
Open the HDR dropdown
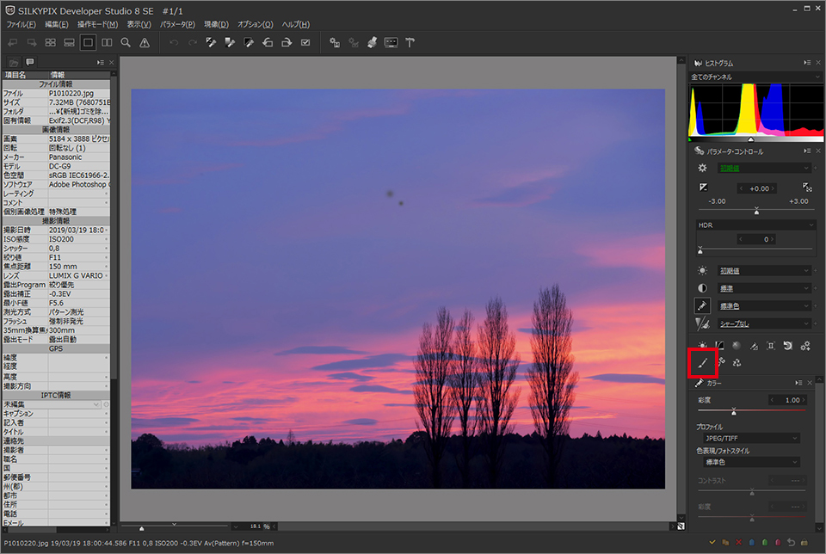click(x=755, y=225)
